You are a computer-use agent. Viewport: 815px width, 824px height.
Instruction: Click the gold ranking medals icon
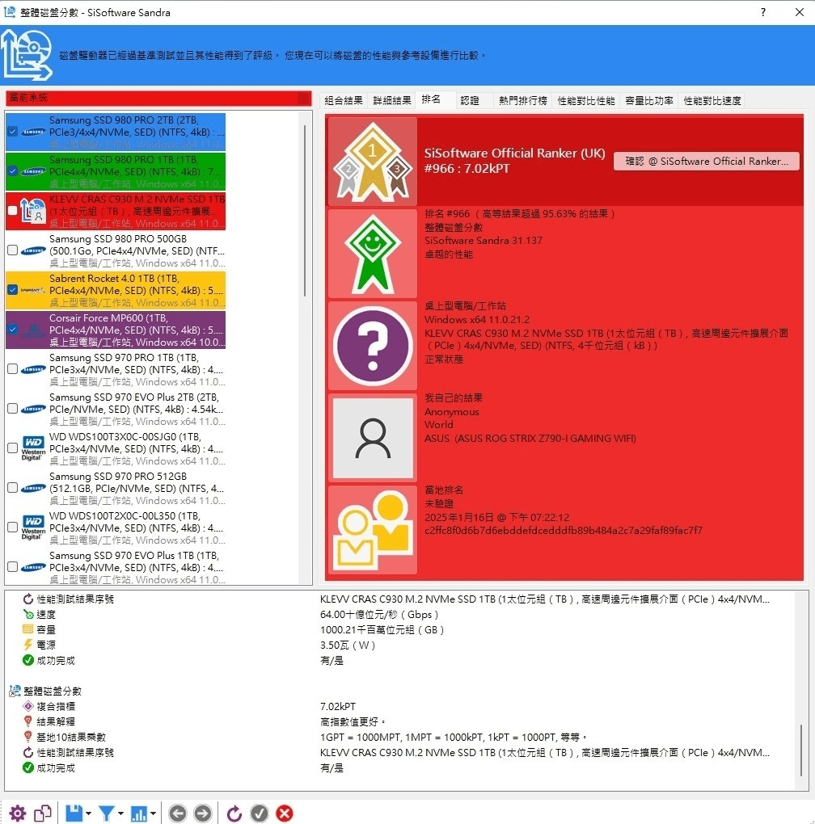click(372, 162)
